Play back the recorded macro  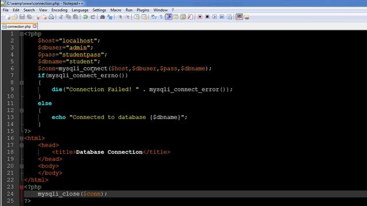(214, 17)
